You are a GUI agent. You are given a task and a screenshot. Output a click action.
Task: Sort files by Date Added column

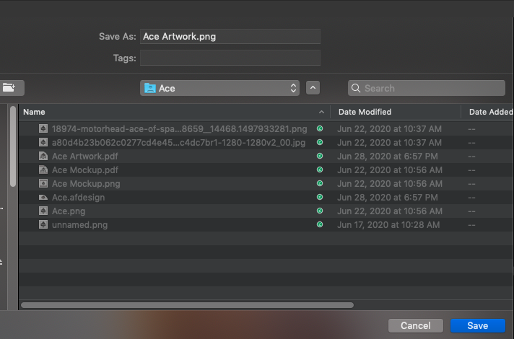[x=487, y=112]
